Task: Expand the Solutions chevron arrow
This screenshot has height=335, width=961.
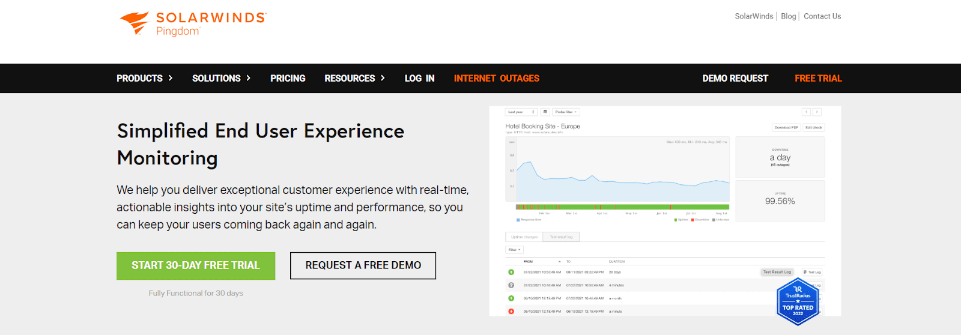Action: (249, 78)
